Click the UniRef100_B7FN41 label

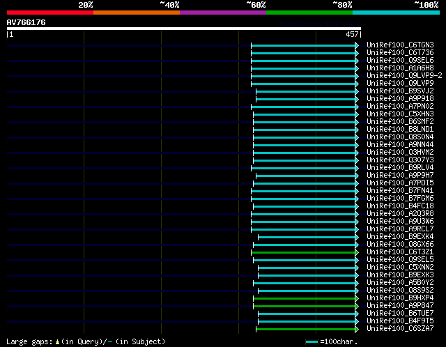[400, 191]
